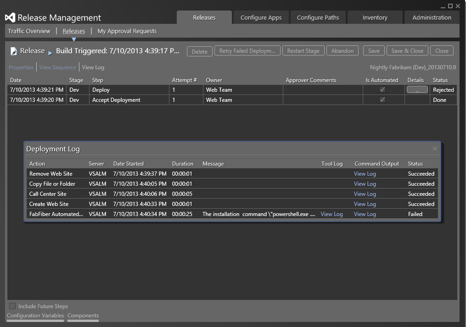Click the powershell.exe installation error message
Screen dimensions: 466x327
click(258, 214)
